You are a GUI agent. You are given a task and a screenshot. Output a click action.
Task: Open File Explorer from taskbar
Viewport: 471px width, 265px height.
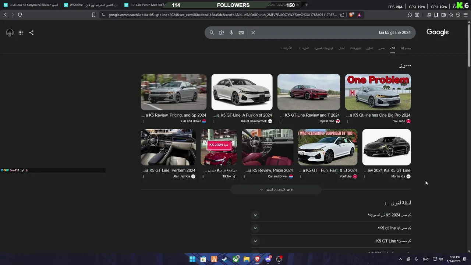pyautogui.click(x=246, y=259)
